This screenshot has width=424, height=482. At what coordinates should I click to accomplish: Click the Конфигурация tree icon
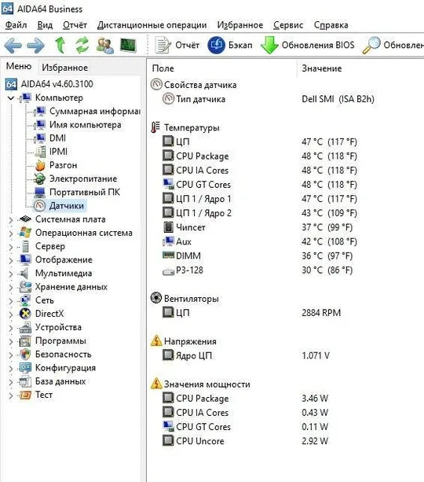pyautogui.click(x=25, y=368)
